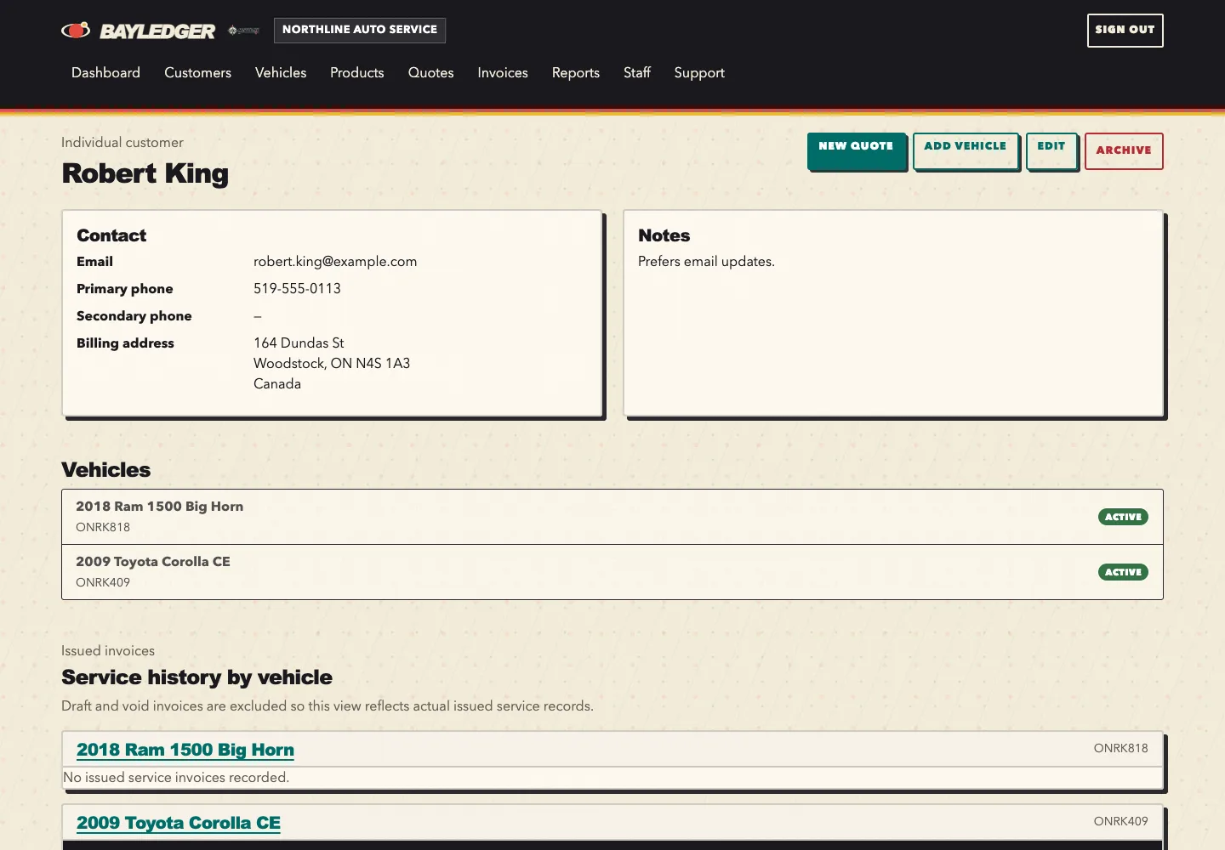Open the Vehicles menu item
Screen dimensions: 1225x850
click(x=281, y=73)
